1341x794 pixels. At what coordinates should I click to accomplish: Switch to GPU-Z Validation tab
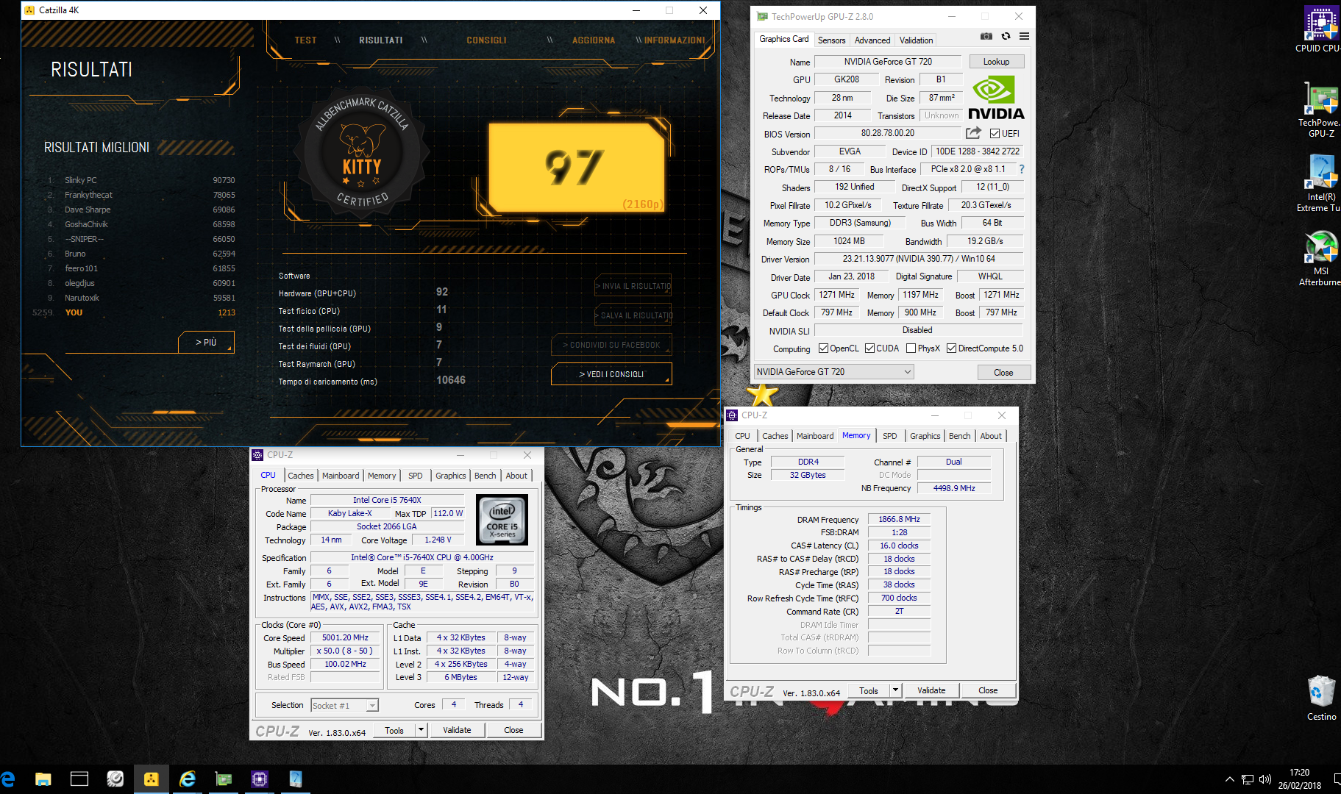click(916, 40)
